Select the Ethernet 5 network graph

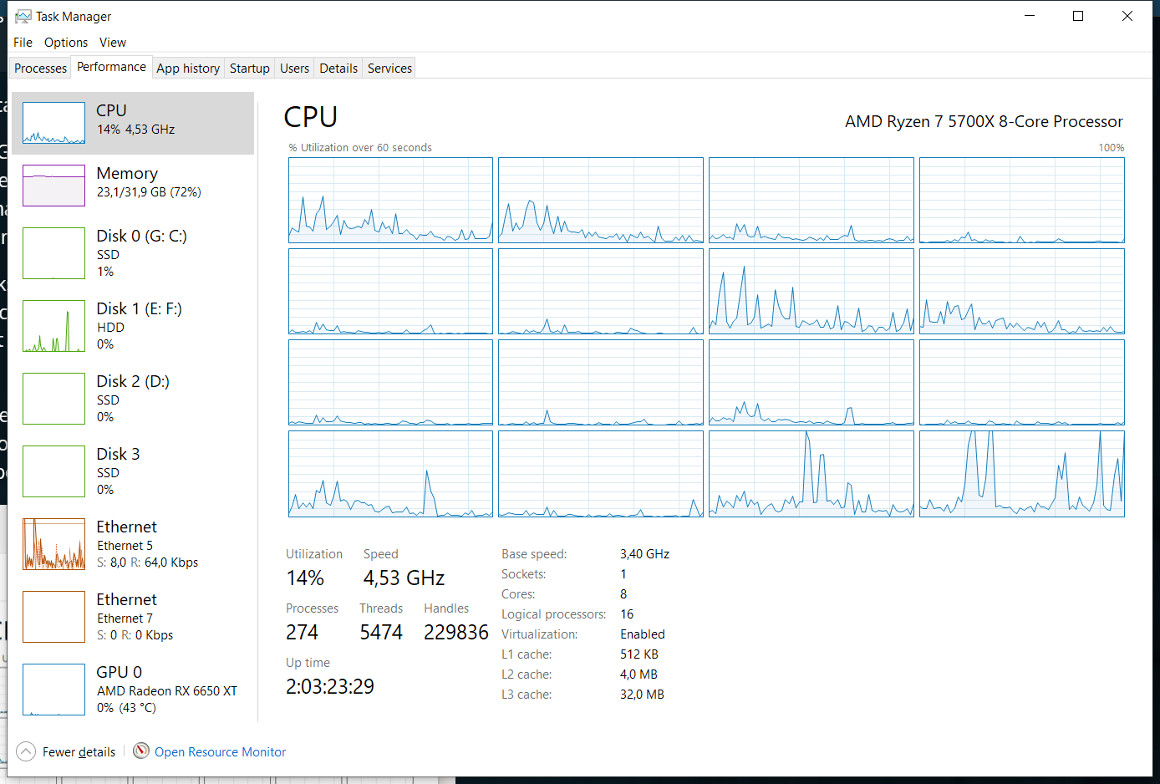coord(53,543)
